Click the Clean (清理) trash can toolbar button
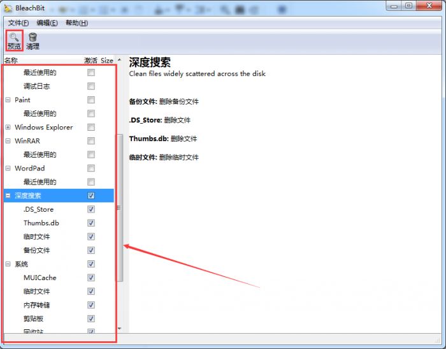 point(32,41)
